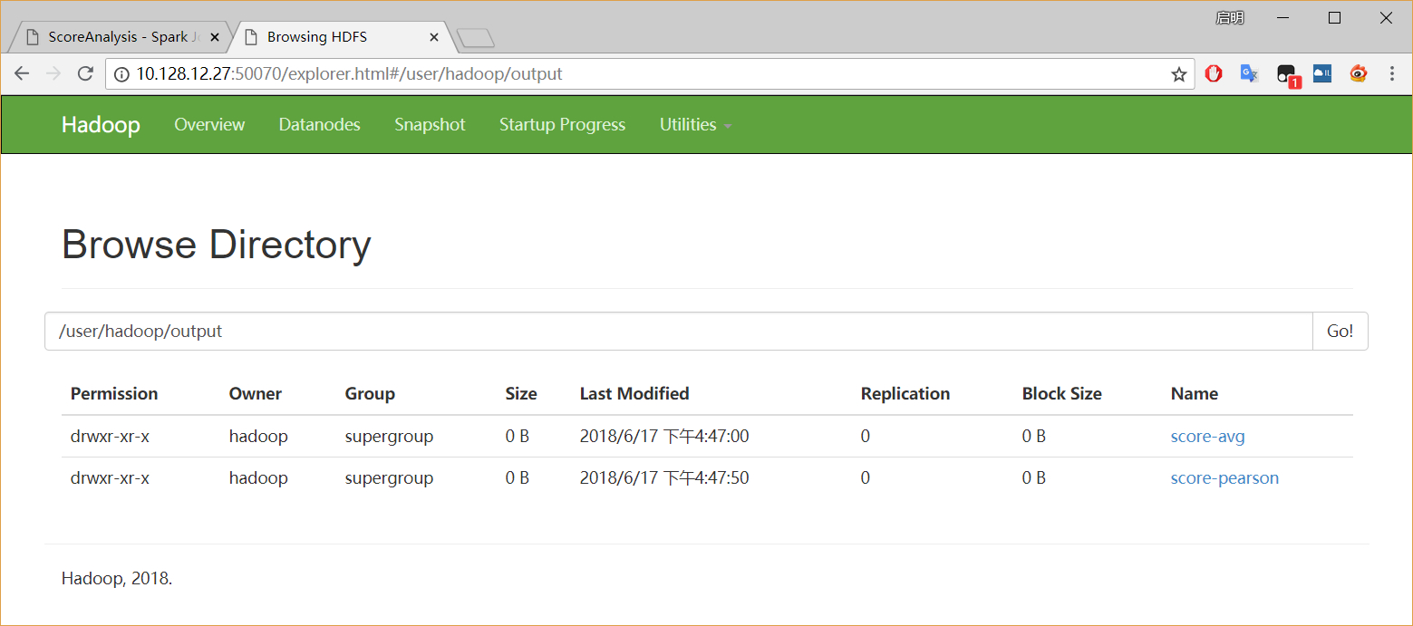Open the blue cloud extension icon
1413x626 pixels.
click(1322, 73)
